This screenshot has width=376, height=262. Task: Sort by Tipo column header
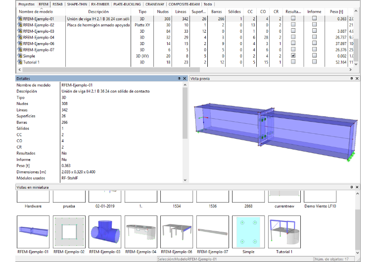tap(142, 11)
